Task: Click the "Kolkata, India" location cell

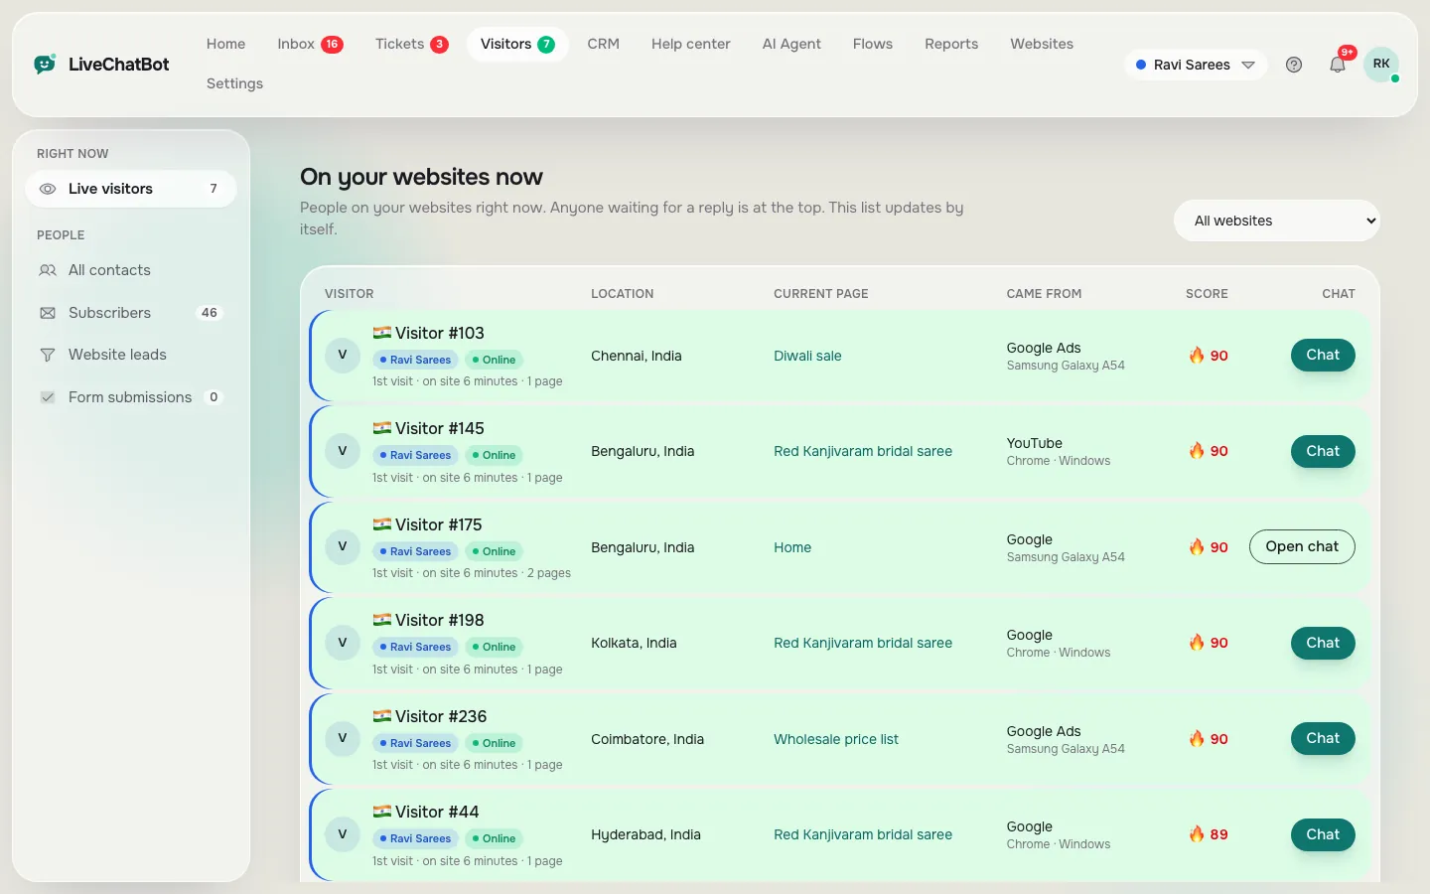Action: pos(634,643)
